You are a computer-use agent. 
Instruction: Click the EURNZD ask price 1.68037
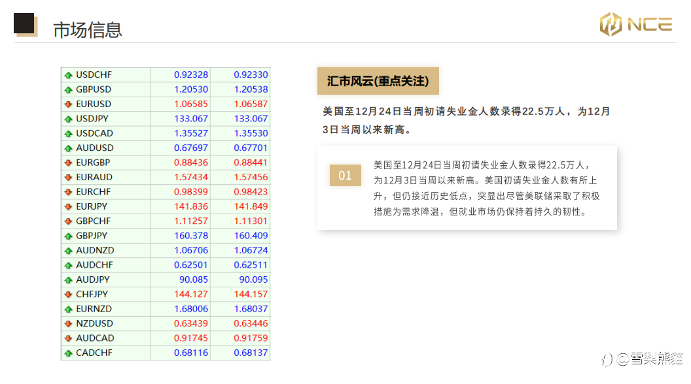coord(251,309)
